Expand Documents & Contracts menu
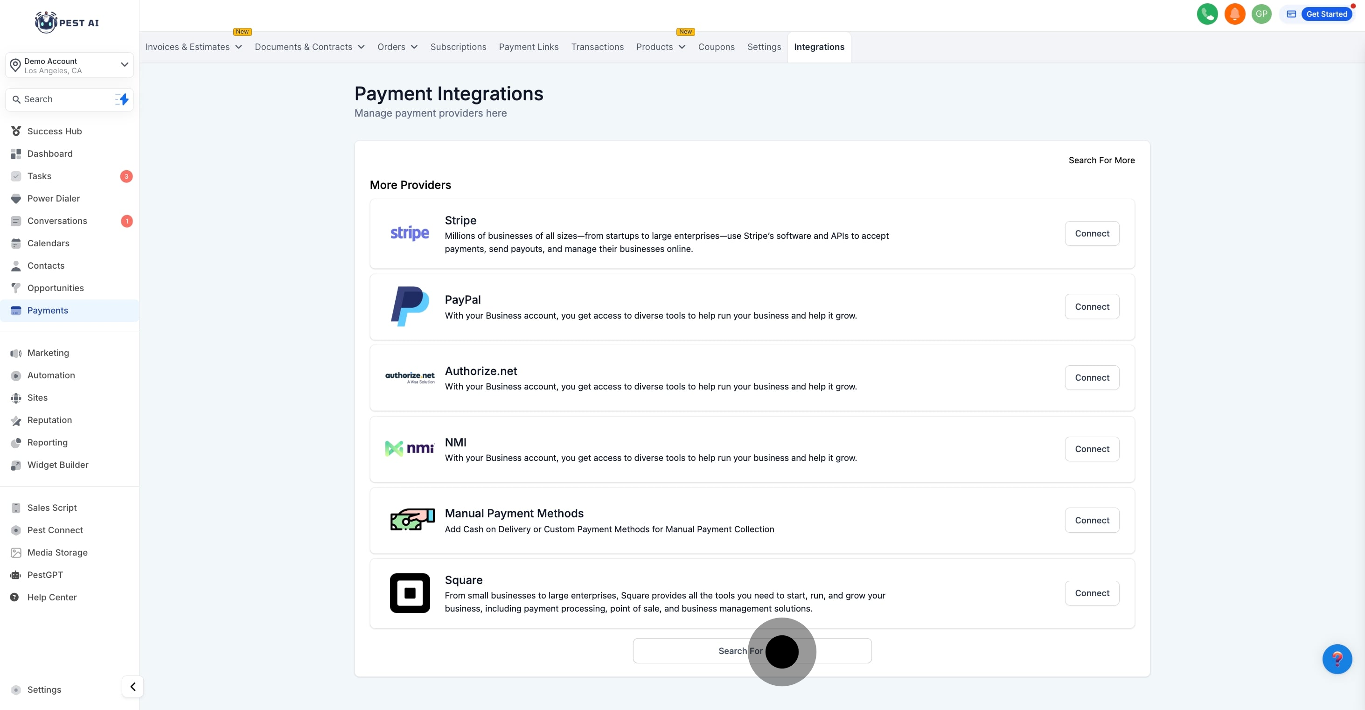Screen dimensions: 1365x710 pos(309,47)
